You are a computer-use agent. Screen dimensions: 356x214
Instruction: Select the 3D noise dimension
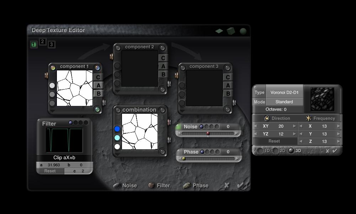[x=291, y=151]
